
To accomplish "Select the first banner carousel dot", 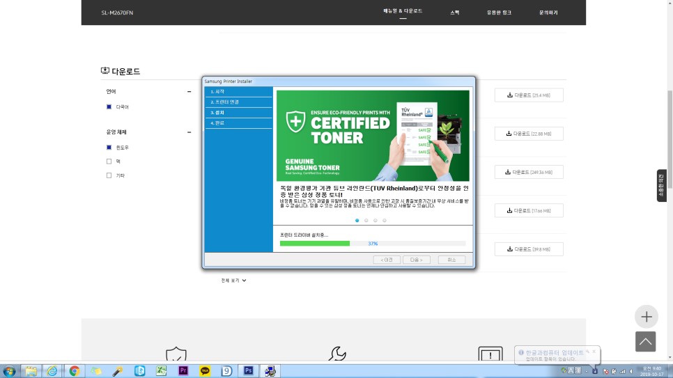I will [x=357, y=221].
